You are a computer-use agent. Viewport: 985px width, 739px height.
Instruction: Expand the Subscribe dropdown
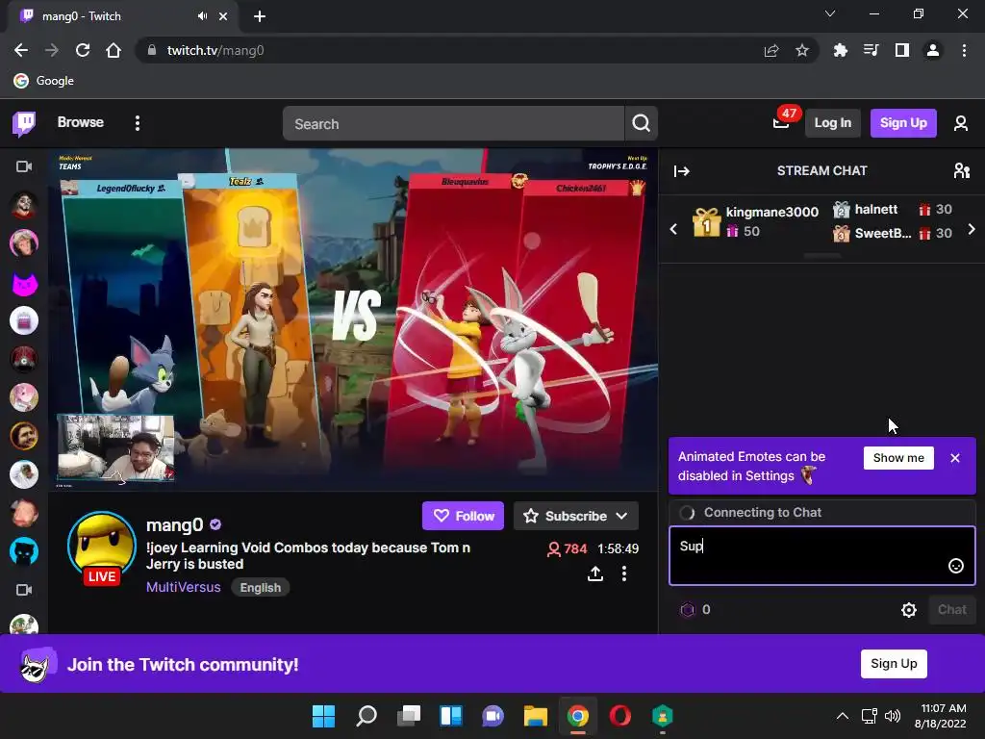click(x=622, y=516)
